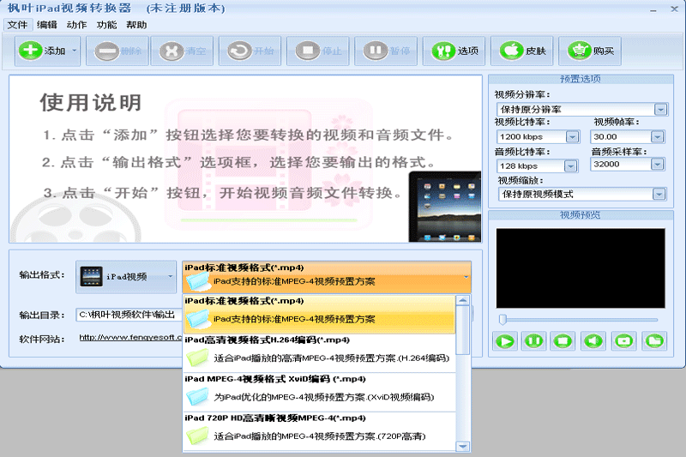Viewport: 686px width, 457px height.
Task: Click the black video preview area
Action: tap(581, 268)
